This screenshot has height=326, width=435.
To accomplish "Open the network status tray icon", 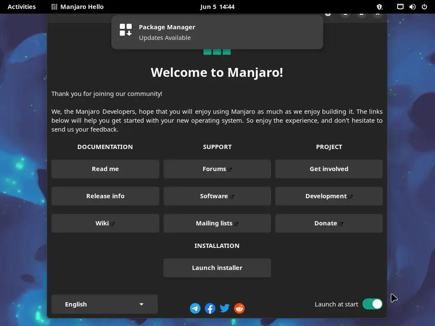I will click(400, 7).
